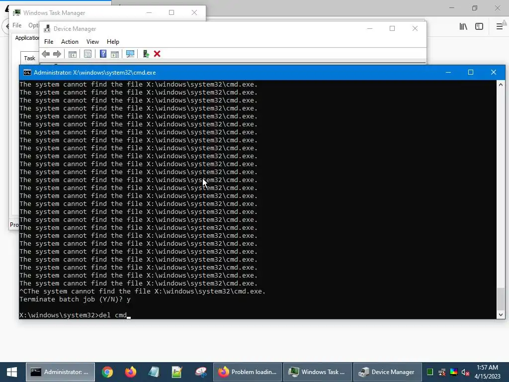Viewport: 509px width, 382px height.
Task: Close the cmd.exe window
Action: point(494,72)
